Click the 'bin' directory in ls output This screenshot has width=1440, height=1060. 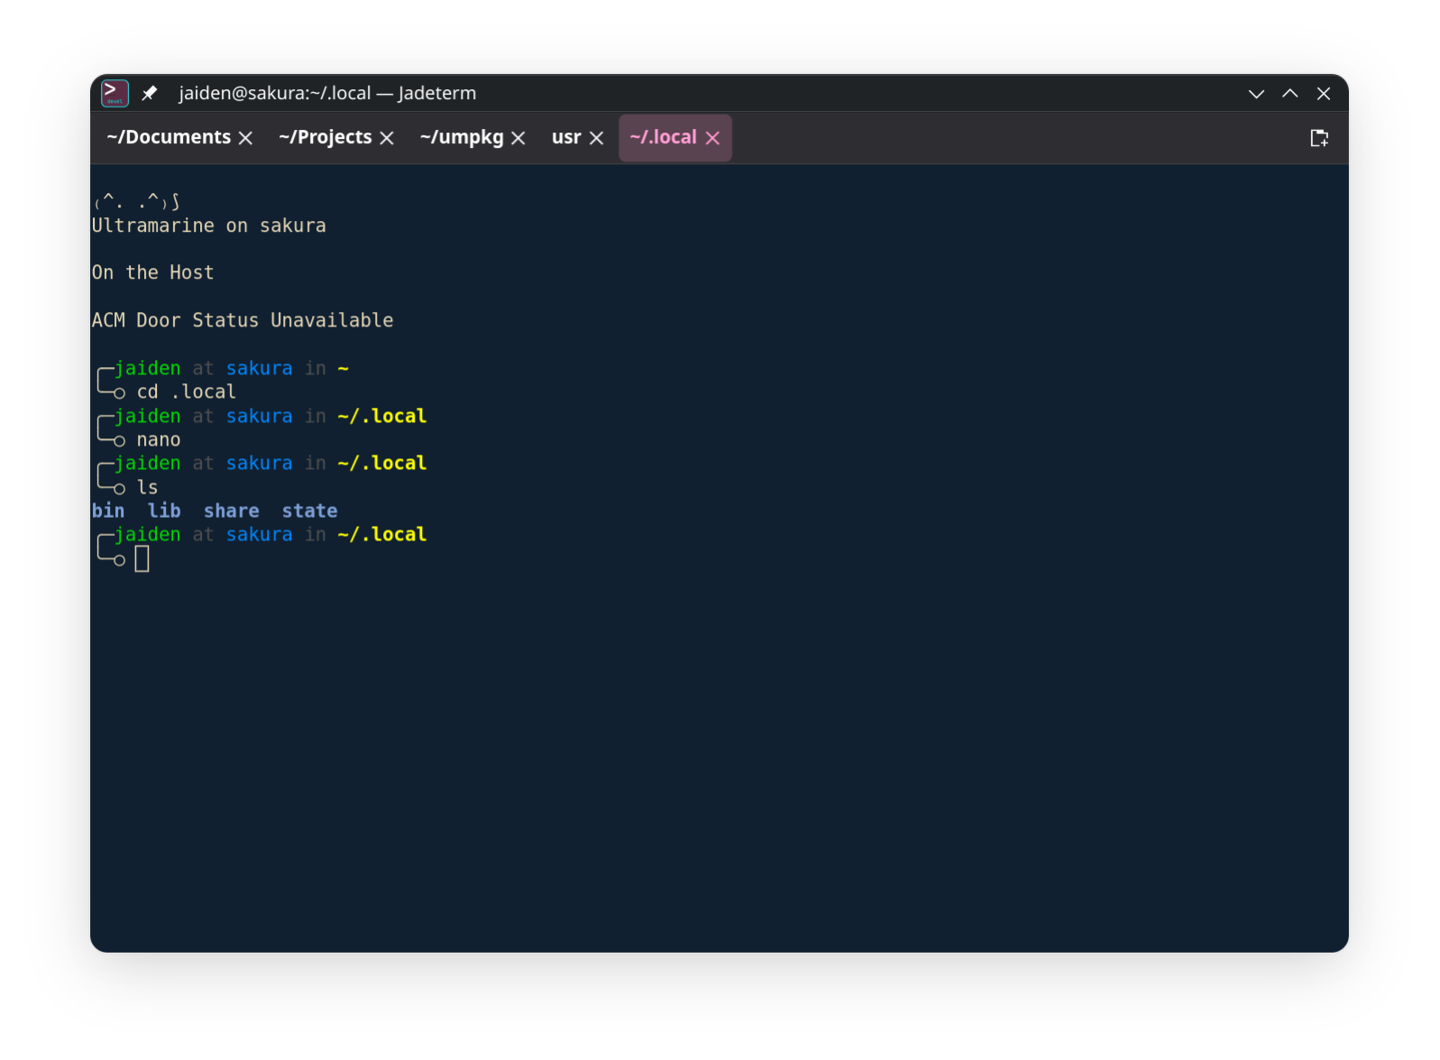[108, 511]
